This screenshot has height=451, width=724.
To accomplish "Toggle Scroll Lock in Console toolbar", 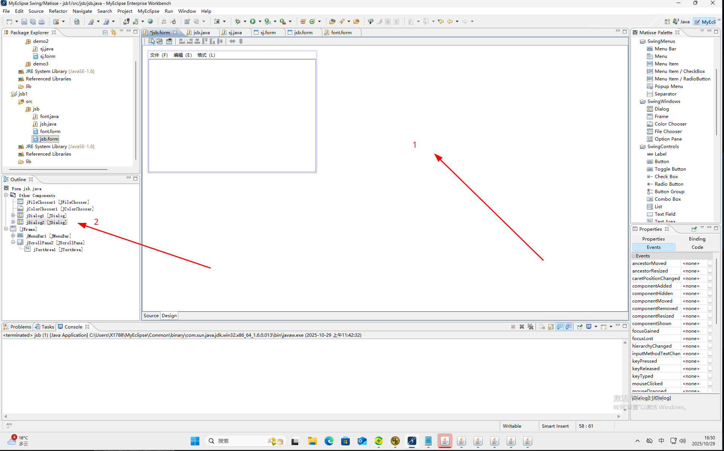I will (x=551, y=327).
